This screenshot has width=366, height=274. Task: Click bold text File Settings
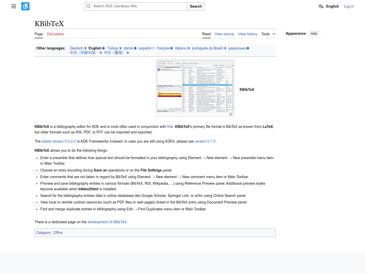(x=151, y=170)
